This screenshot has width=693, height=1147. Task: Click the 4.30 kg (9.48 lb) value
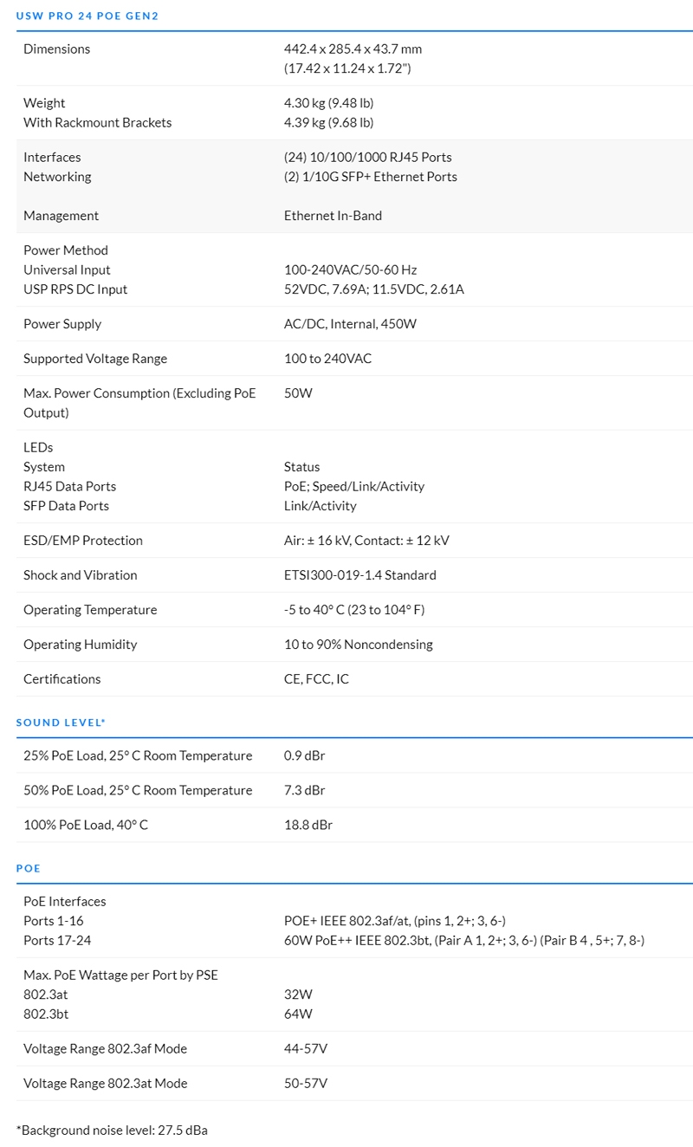point(329,103)
